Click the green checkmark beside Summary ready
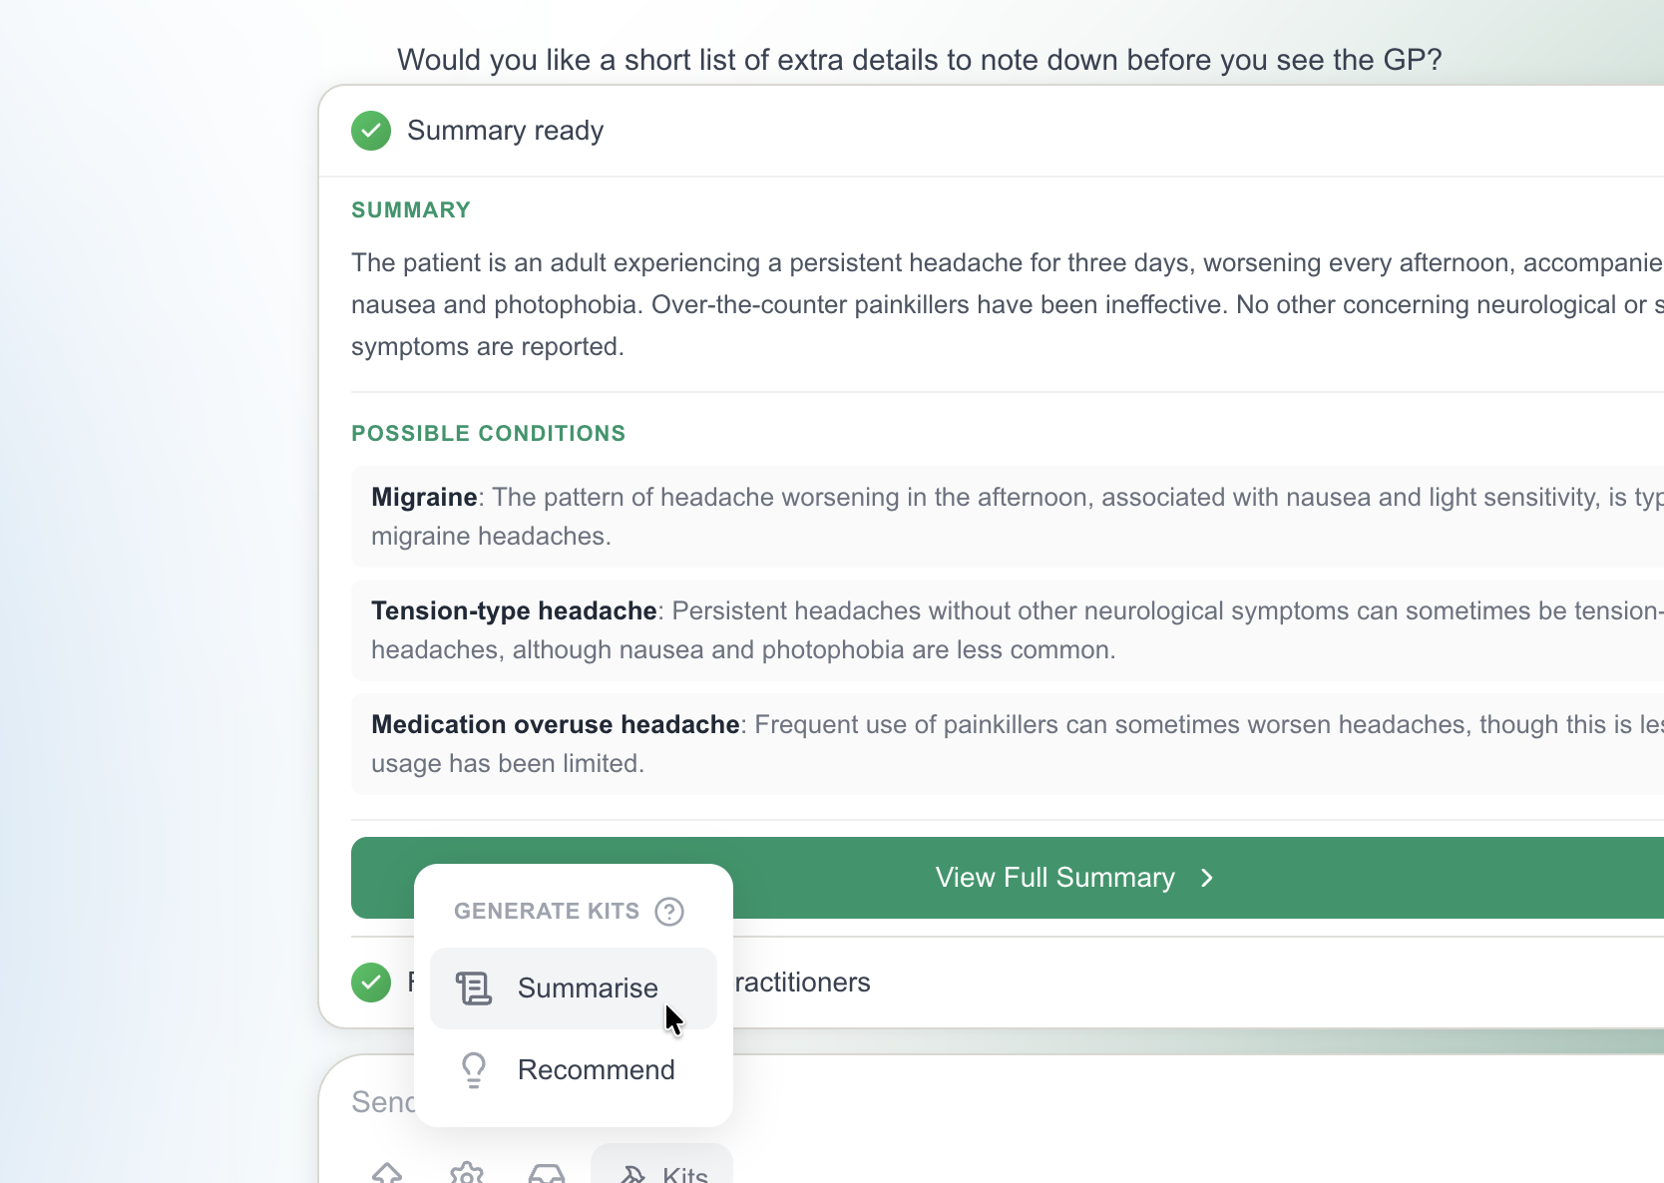The image size is (1664, 1183). pos(370,130)
